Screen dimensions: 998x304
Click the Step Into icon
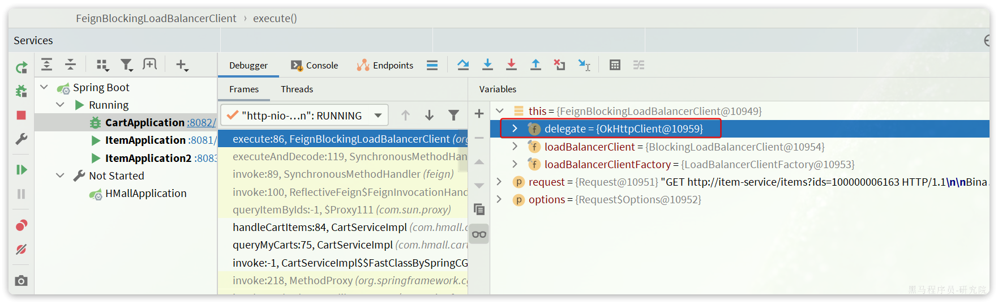pyautogui.click(x=487, y=65)
